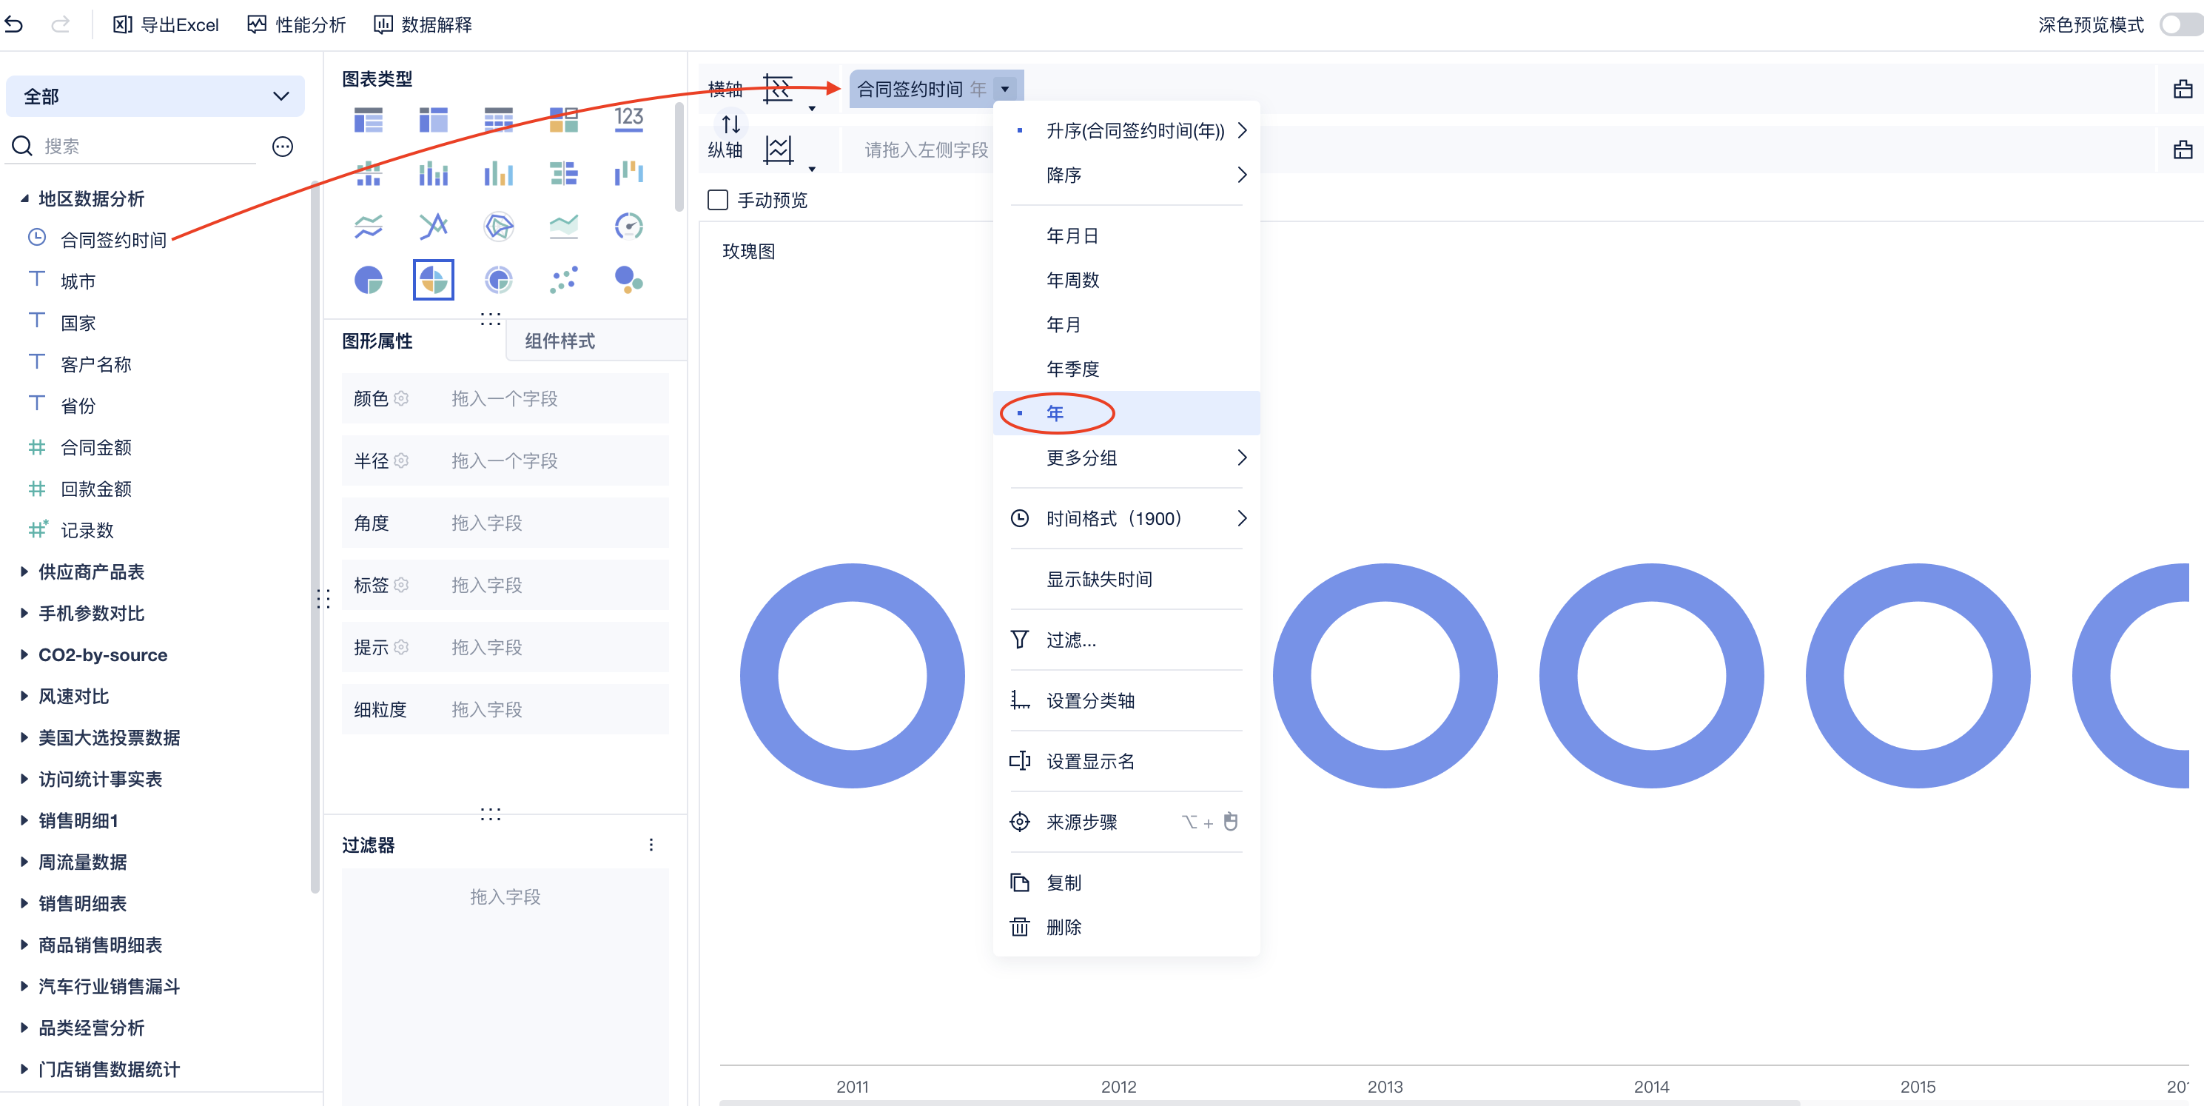Click the swap axes arrows icon
The width and height of the screenshot is (2204, 1106).
point(730,124)
